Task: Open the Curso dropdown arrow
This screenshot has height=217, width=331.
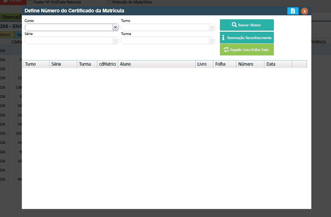Action: (115, 27)
